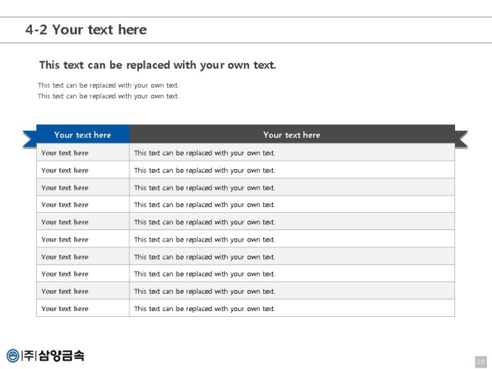Click the last row's "This text can be replaced" cell
The height and width of the screenshot is (369, 492).
pos(292,308)
